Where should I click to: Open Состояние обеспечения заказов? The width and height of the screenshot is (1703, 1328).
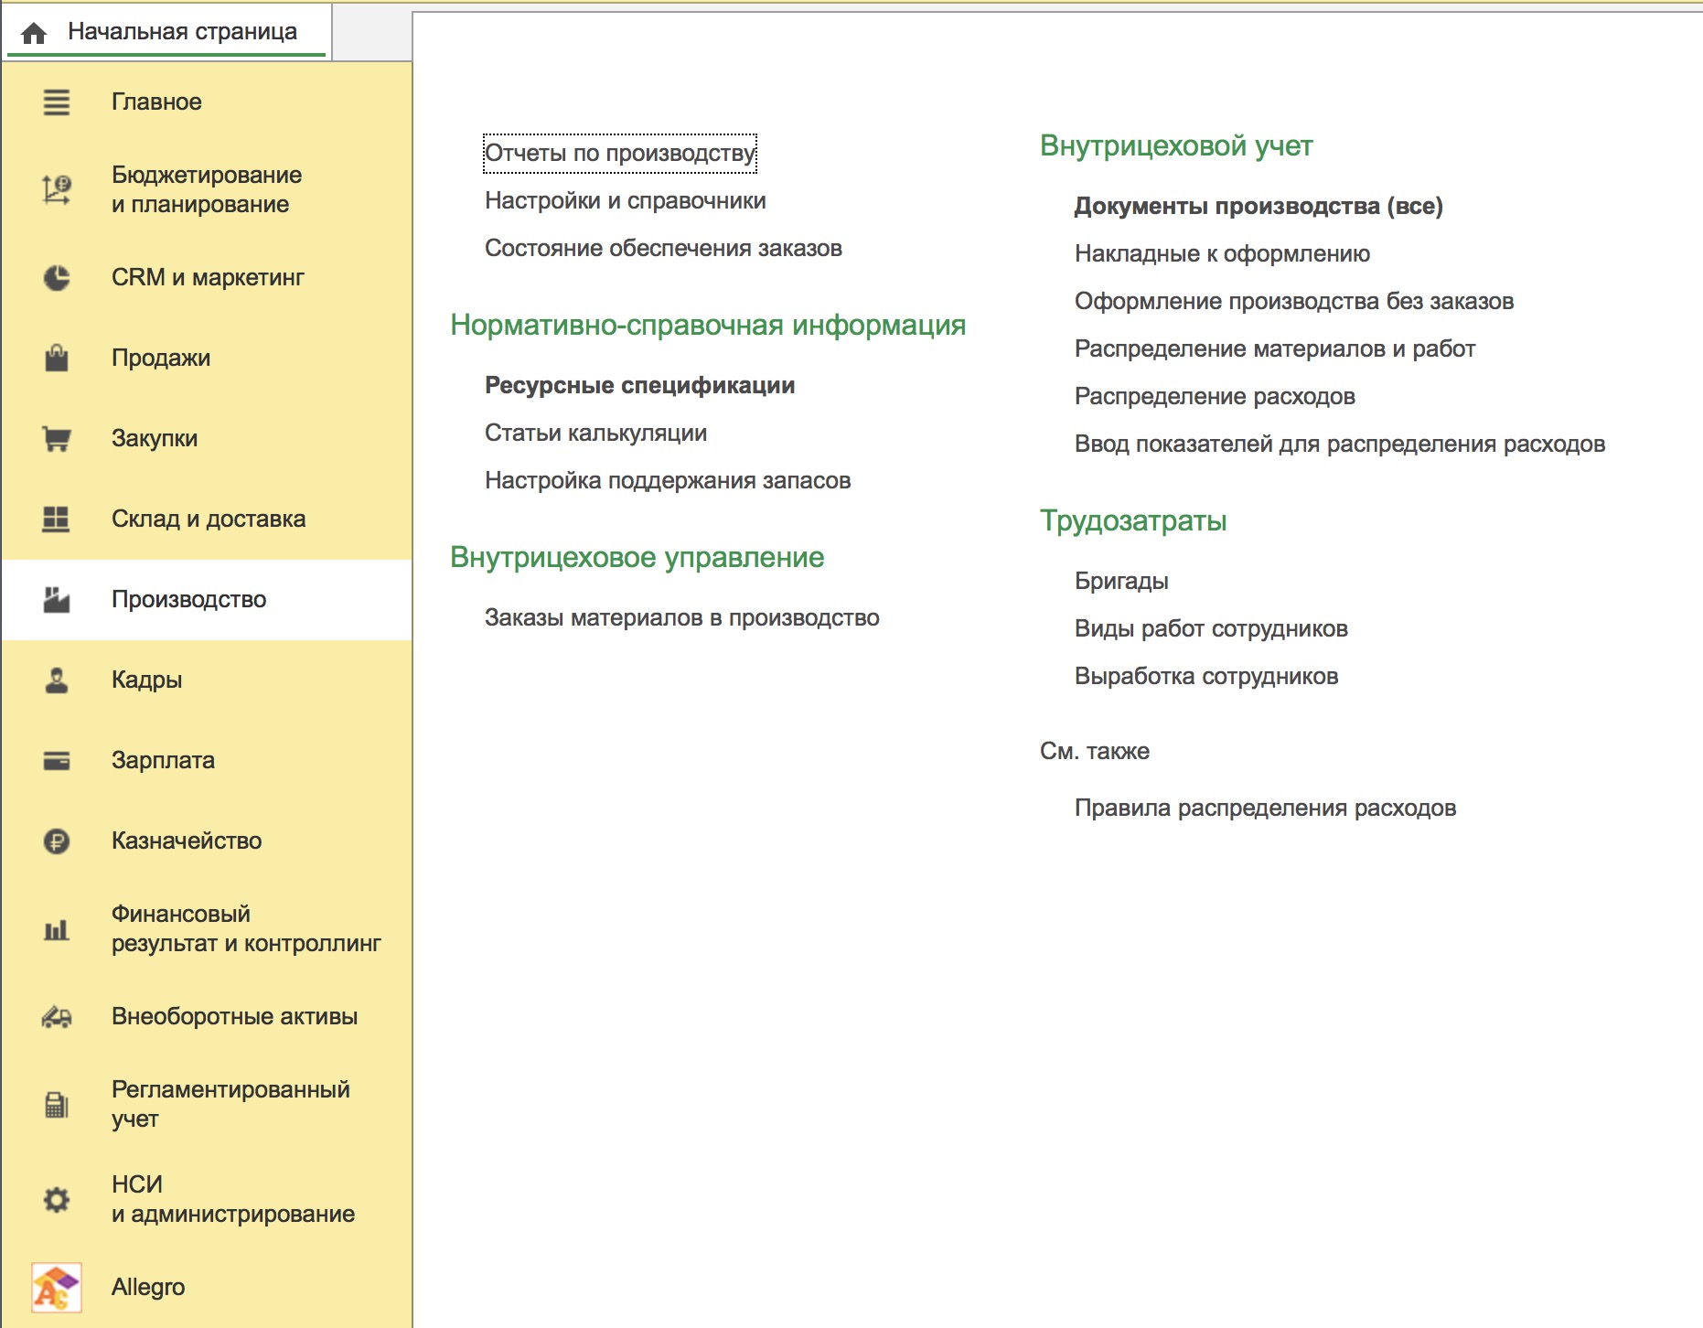tap(663, 248)
